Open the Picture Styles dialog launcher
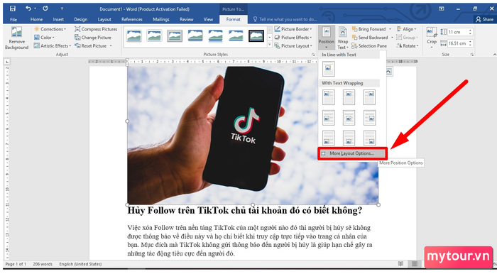The image size is (497, 274). (x=314, y=55)
